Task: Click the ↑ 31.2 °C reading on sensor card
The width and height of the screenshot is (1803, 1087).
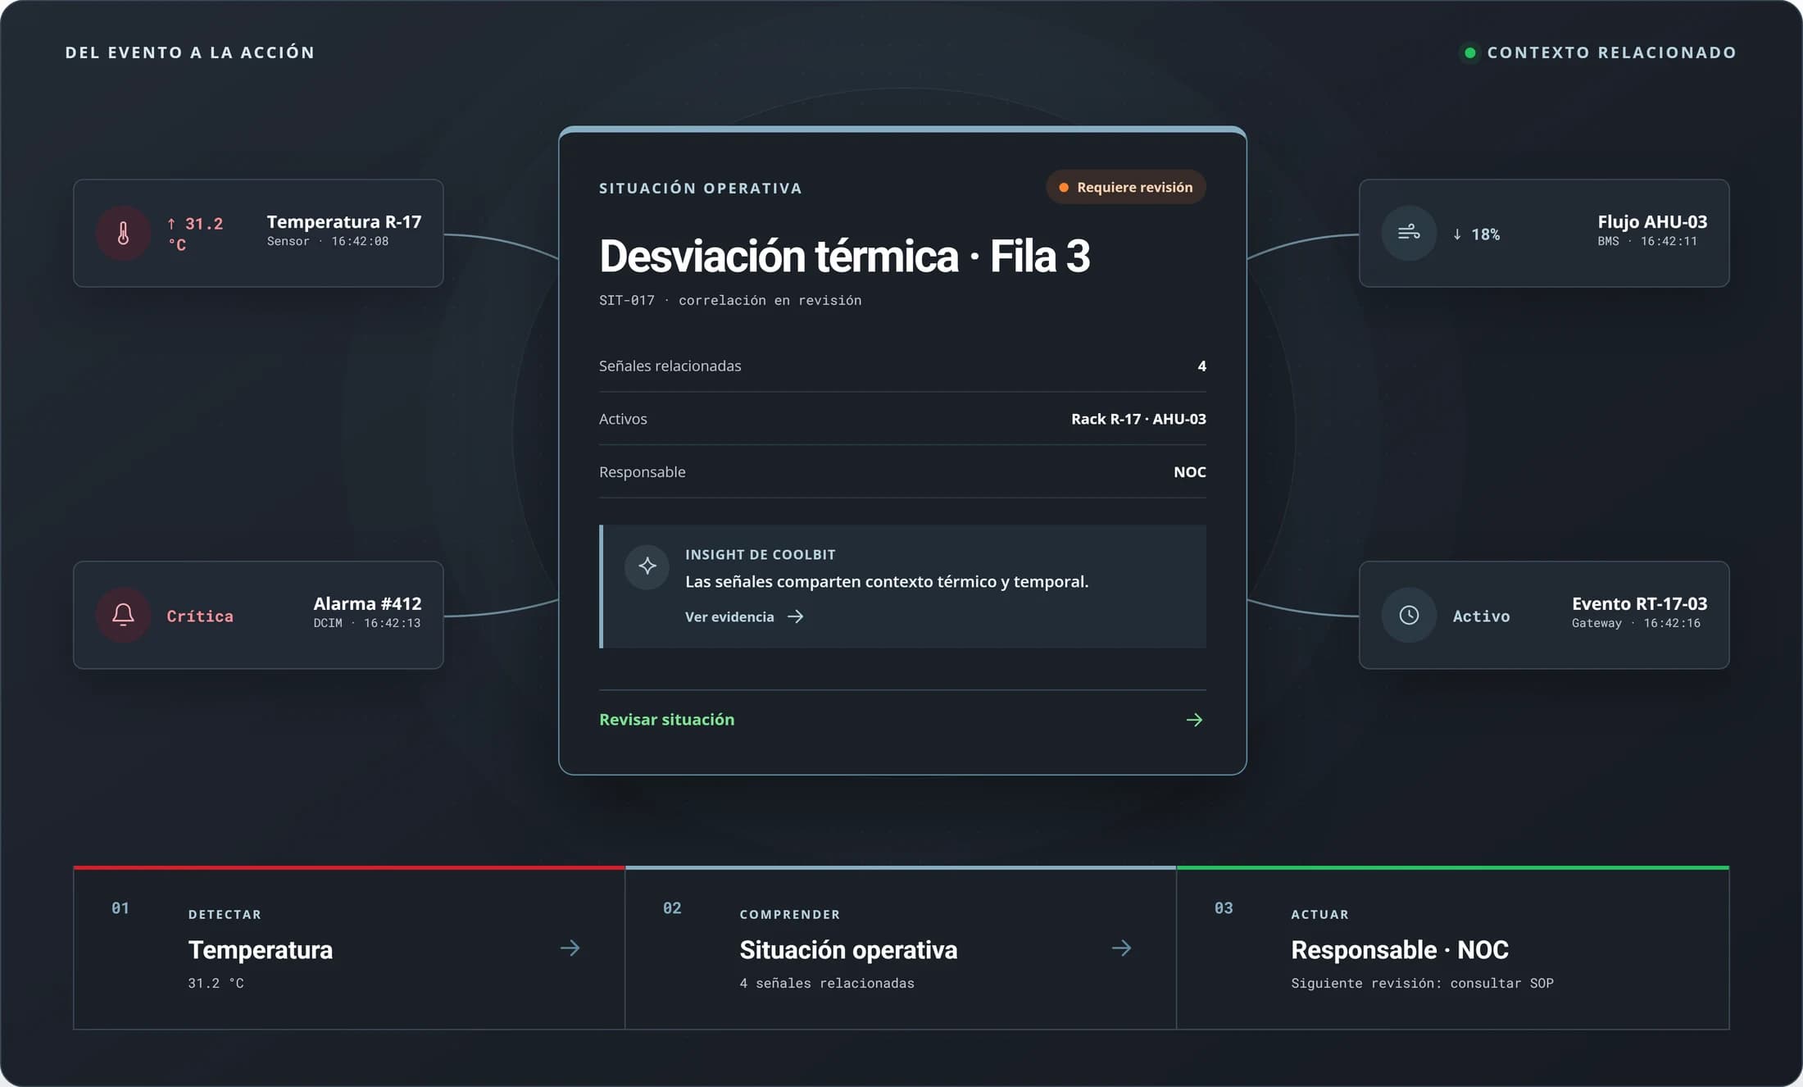Action: coord(195,234)
